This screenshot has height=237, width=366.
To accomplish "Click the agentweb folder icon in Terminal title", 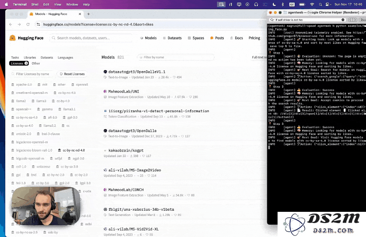I will pyautogui.click(x=285, y=12).
